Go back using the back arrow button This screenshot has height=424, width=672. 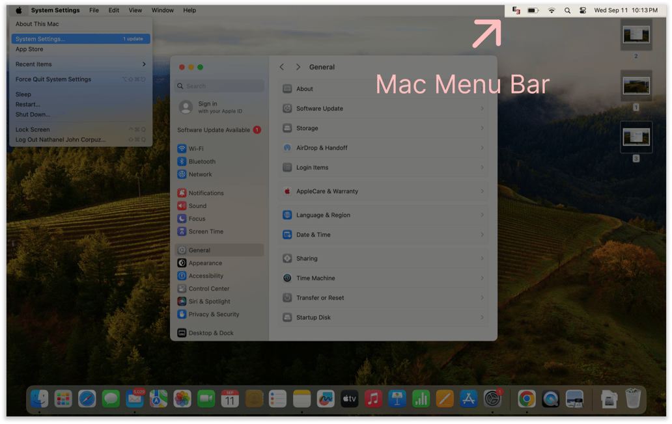pos(282,67)
